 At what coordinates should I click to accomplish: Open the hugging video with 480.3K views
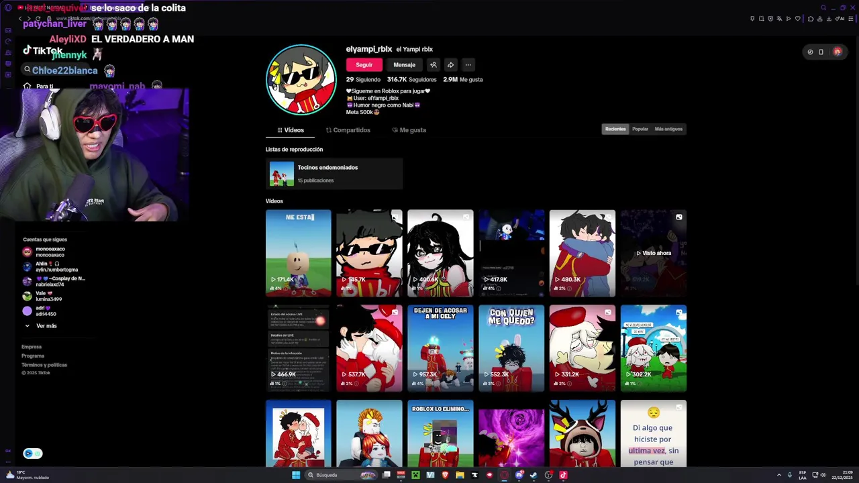pyautogui.click(x=583, y=253)
